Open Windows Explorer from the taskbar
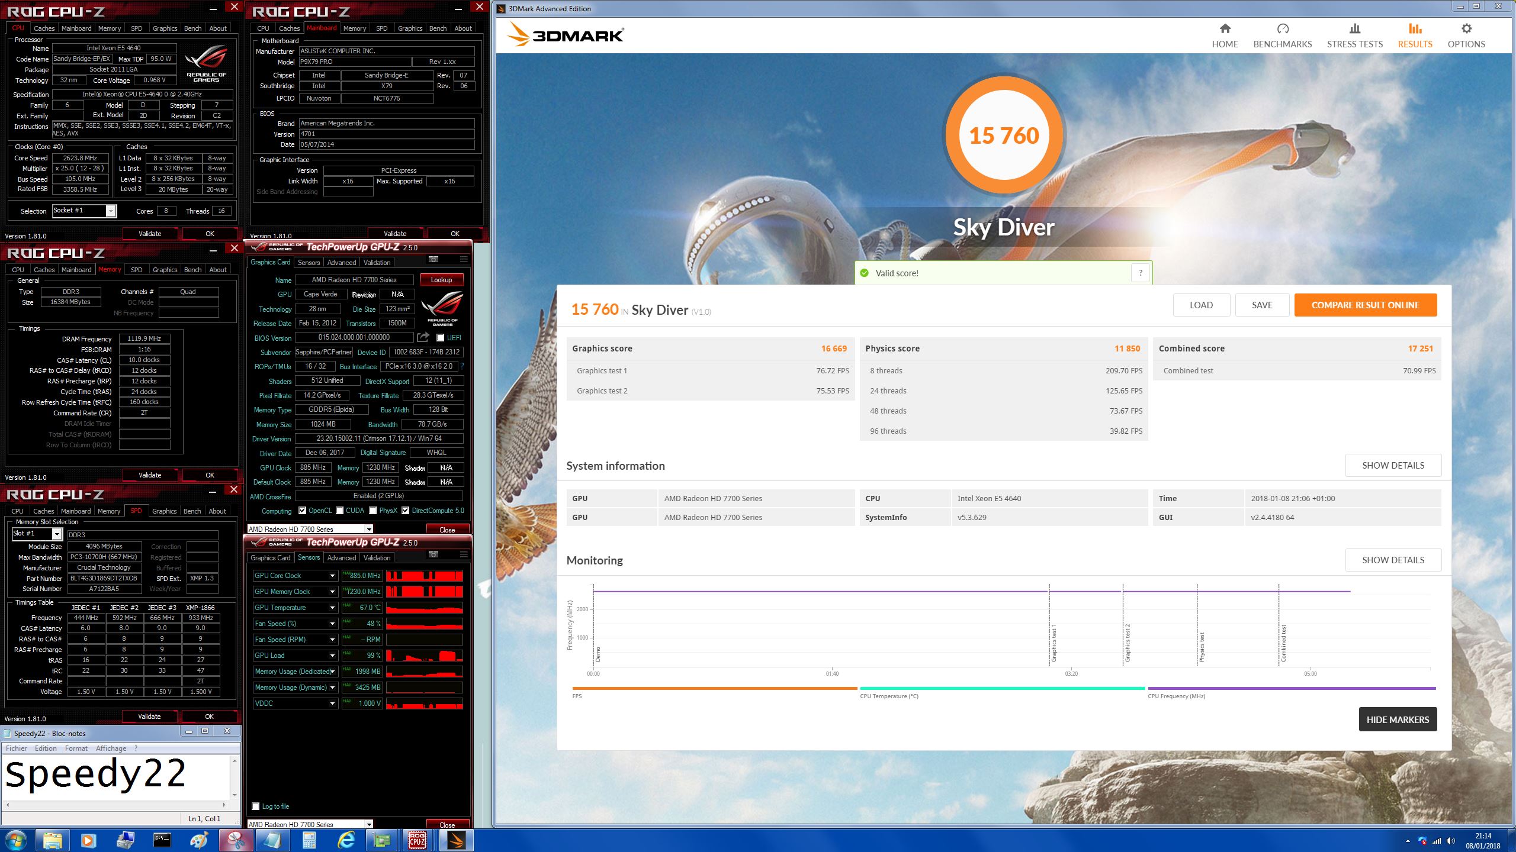The image size is (1516, 852). point(52,840)
